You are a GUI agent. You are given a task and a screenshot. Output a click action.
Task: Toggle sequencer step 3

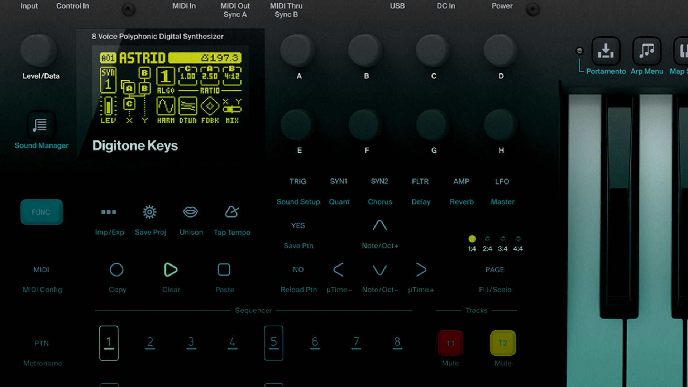tap(191, 343)
